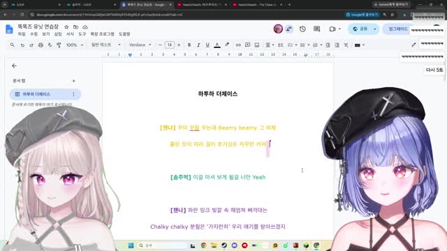Open the 서식 menu
Viewport: 447px width, 251px height.
pyautogui.click(x=70, y=34)
